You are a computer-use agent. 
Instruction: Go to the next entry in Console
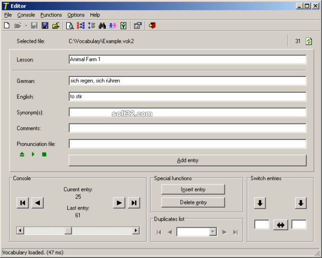coord(119,203)
